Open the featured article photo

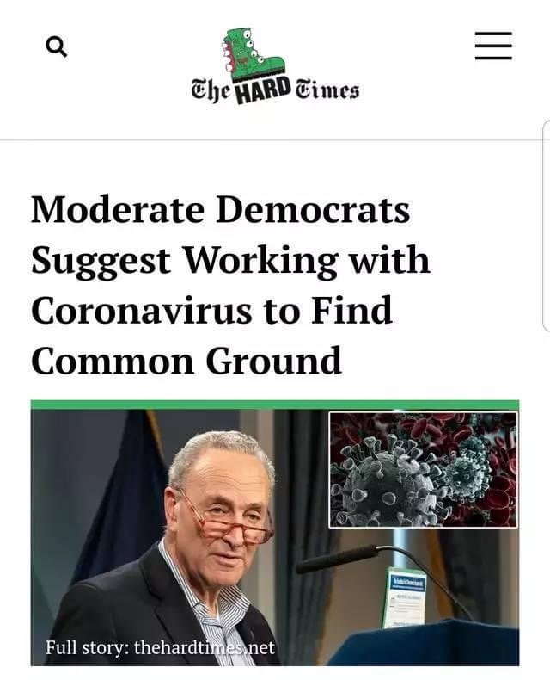(x=274, y=537)
